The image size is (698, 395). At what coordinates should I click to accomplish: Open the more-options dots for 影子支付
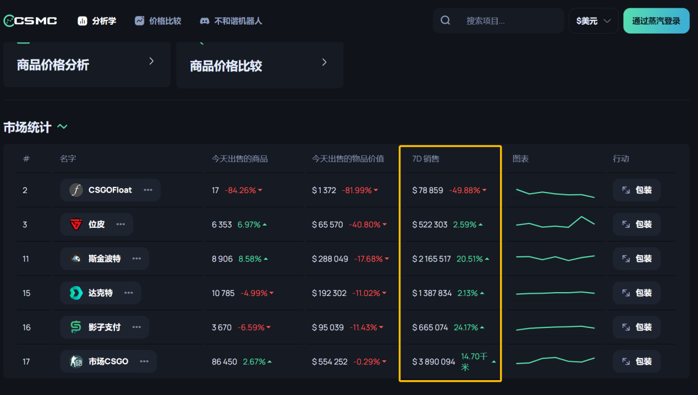click(136, 327)
